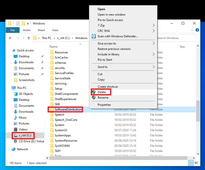The height and width of the screenshot is (170, 205).
Task: Click the File ribbon button
Action: click(13, 30)
